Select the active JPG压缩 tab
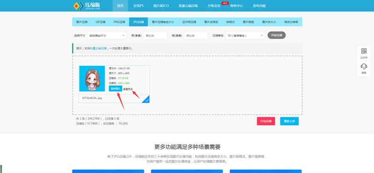This screenshot has width=374, height=173. [x=138, y=22]
